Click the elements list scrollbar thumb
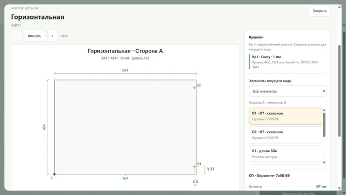This screenshot has width=346, height=195. (x=324, y=125)
